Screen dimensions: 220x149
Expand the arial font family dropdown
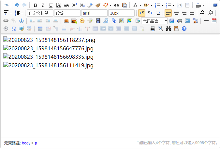[x=94, y=13]
